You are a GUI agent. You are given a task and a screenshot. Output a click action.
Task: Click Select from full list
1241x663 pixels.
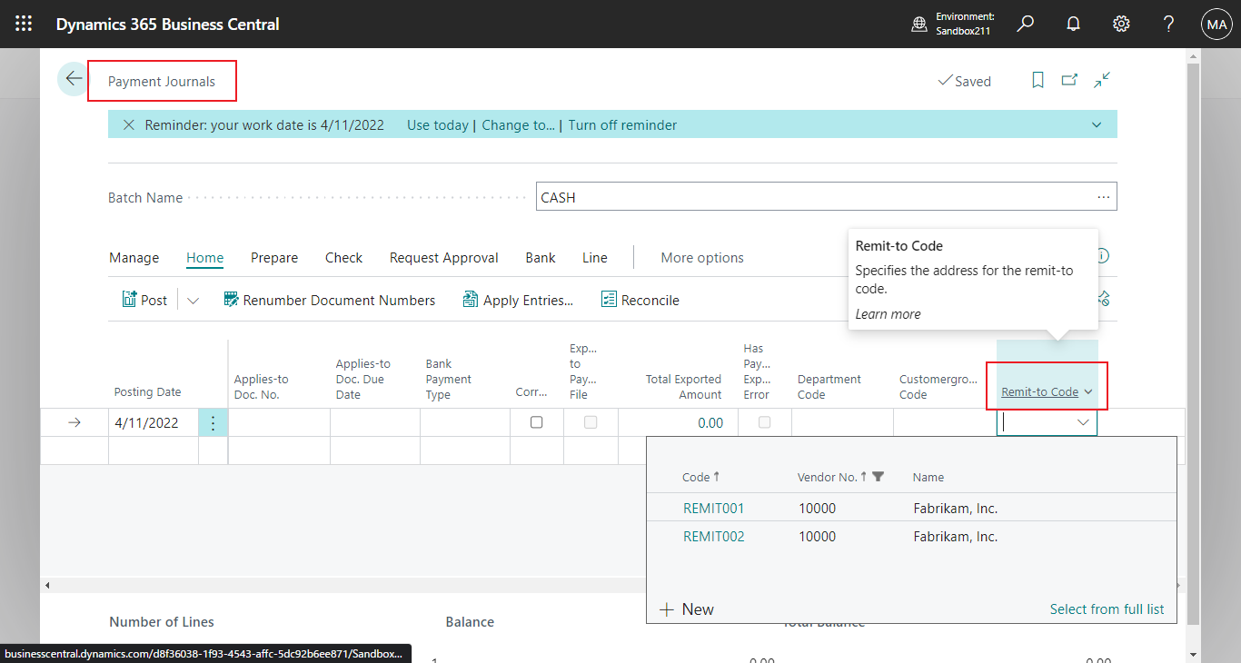[x=1107, y=609]
